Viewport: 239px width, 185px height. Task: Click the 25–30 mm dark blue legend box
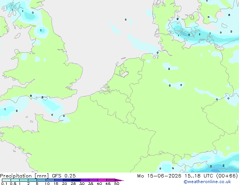(x=76, y=180)
